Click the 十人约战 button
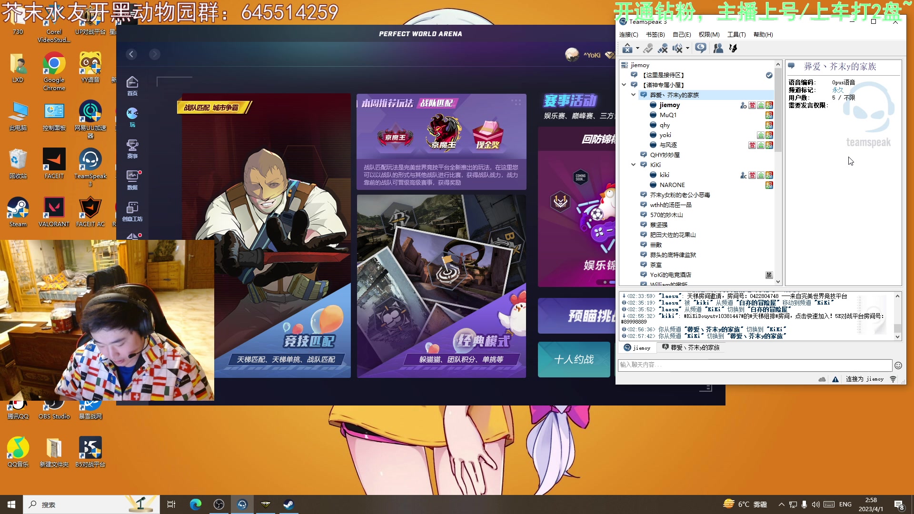 pyautogui.click(x=574, y=360)
